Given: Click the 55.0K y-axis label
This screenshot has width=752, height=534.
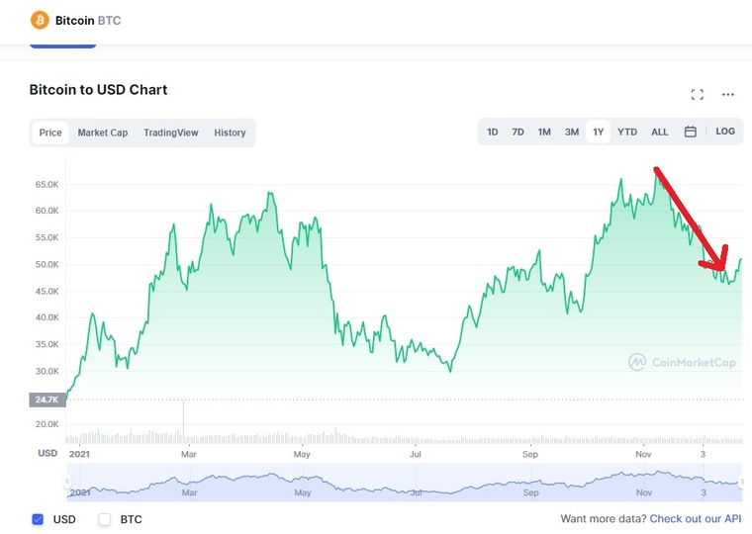Looking at the screenshot, I should click(47, 237).
